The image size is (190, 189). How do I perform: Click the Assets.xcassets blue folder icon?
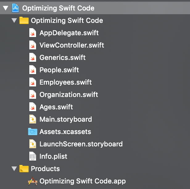pos(32,132)
